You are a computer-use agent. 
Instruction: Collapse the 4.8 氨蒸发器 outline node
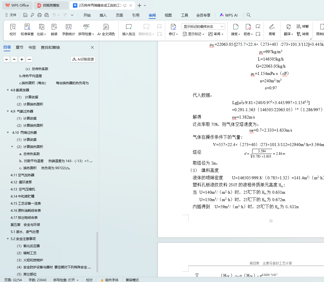[x=8, y=90]
